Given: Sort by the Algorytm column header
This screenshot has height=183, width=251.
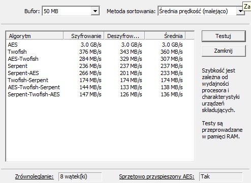Looking at the screenshot, I should (x=35, y=36).
